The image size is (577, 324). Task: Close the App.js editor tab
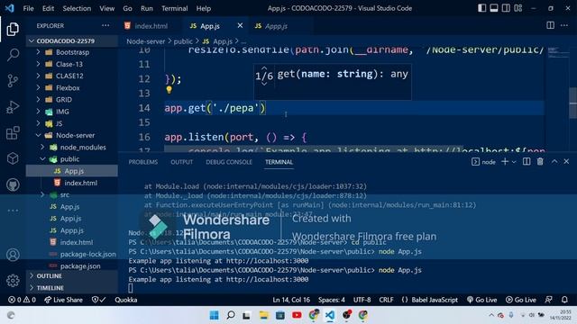click(240, 25)
